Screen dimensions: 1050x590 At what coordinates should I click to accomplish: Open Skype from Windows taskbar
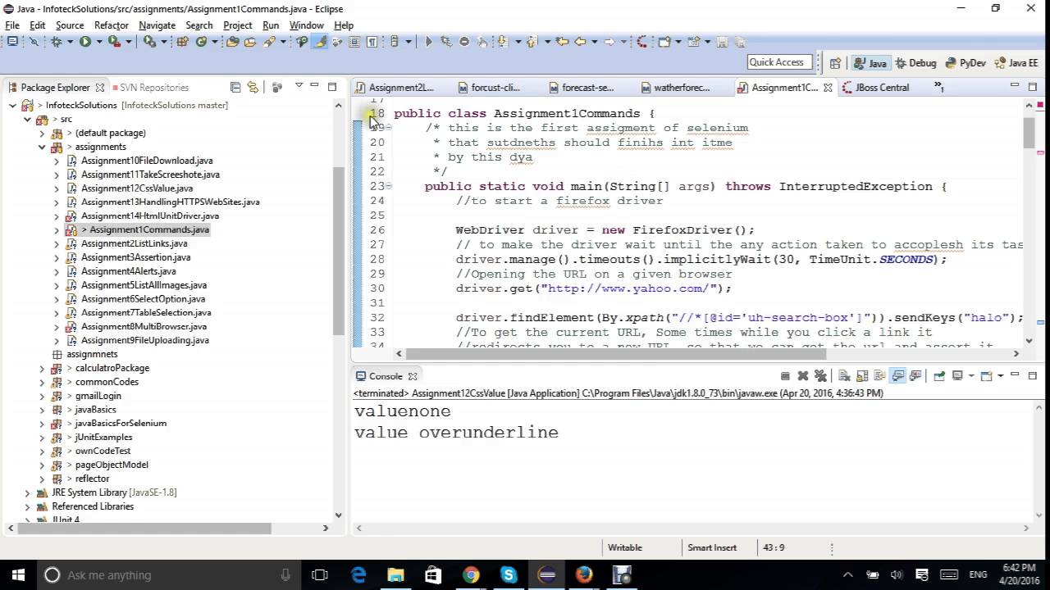tap(509, 575)
